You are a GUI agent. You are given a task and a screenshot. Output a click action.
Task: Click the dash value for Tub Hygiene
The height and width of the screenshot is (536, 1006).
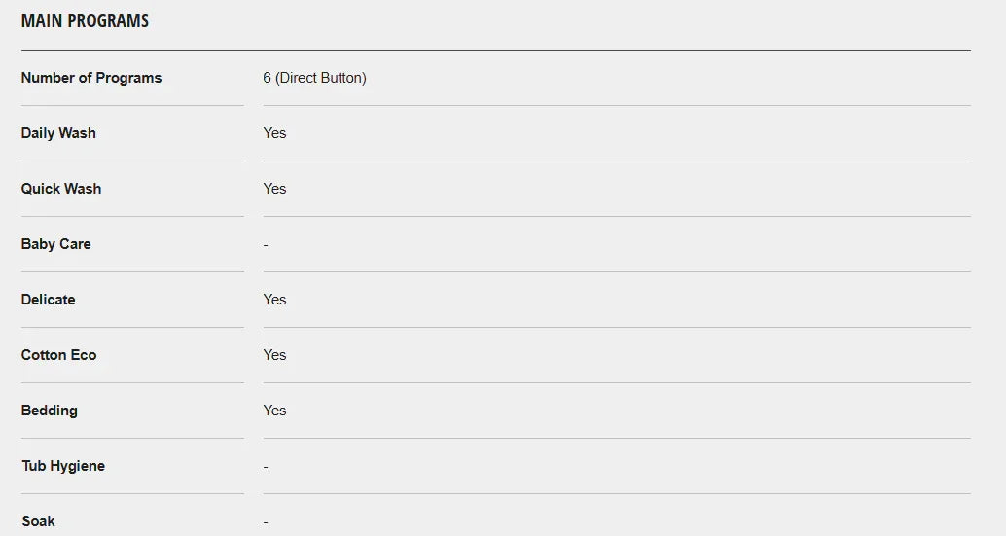coord(266,466)
